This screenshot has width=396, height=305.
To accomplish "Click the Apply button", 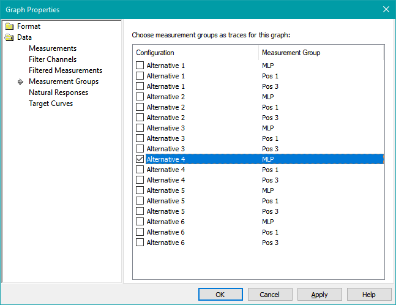I will click(x=319, y=295).
